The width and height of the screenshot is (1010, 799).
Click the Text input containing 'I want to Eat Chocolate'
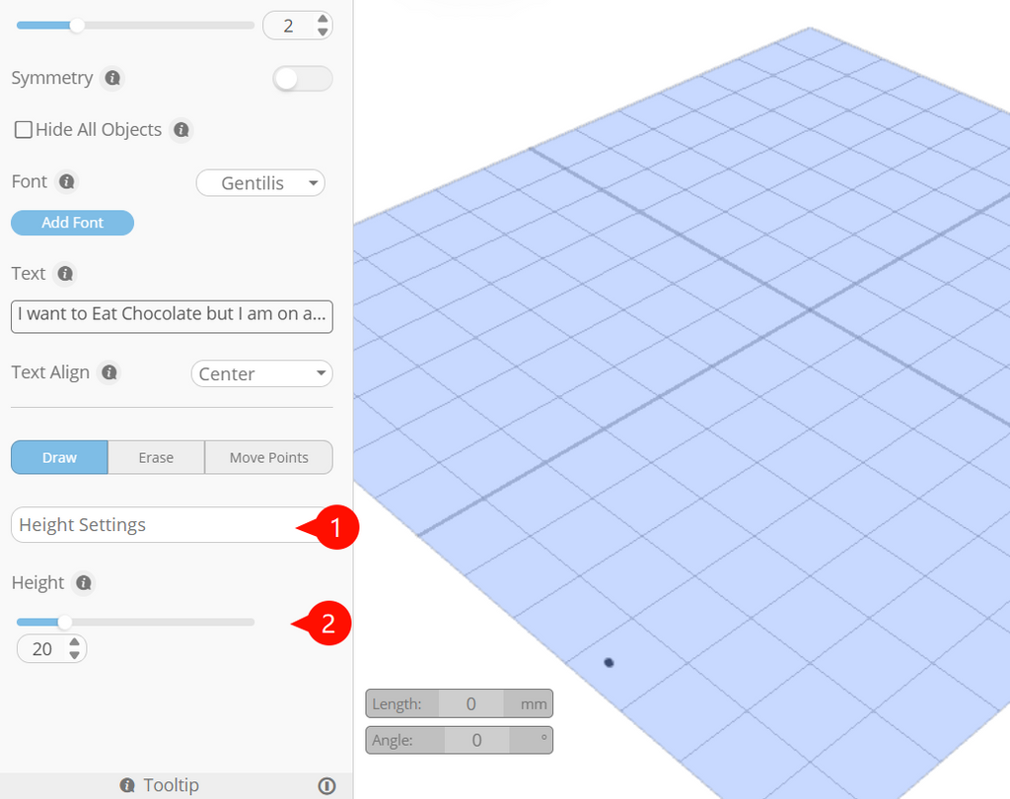point(172,316)
